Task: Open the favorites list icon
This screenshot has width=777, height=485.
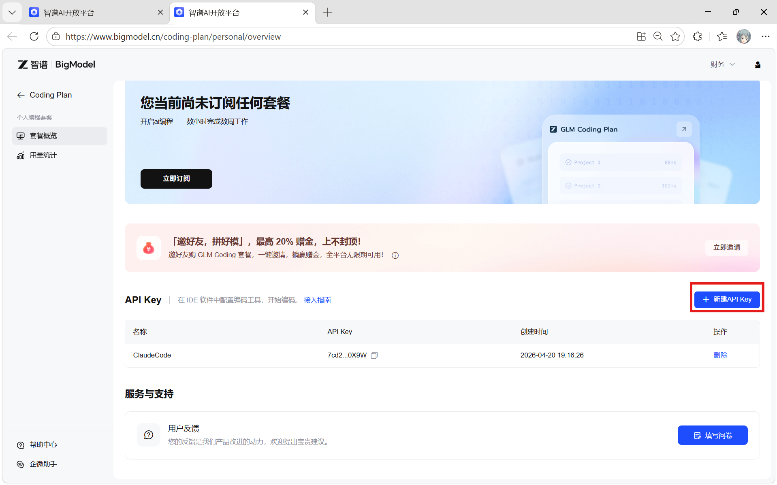Action: [722, 36]
